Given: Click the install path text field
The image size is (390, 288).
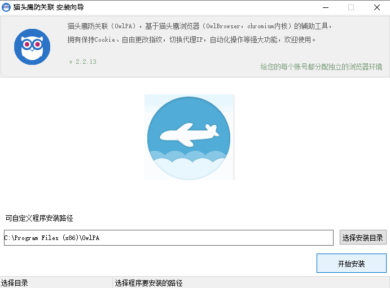Looking at the screenshot, I should coord(168,238).
